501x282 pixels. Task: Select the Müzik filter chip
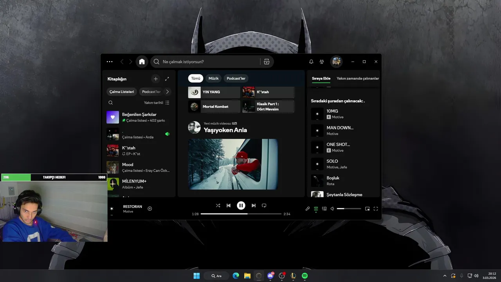pos(214,78)
